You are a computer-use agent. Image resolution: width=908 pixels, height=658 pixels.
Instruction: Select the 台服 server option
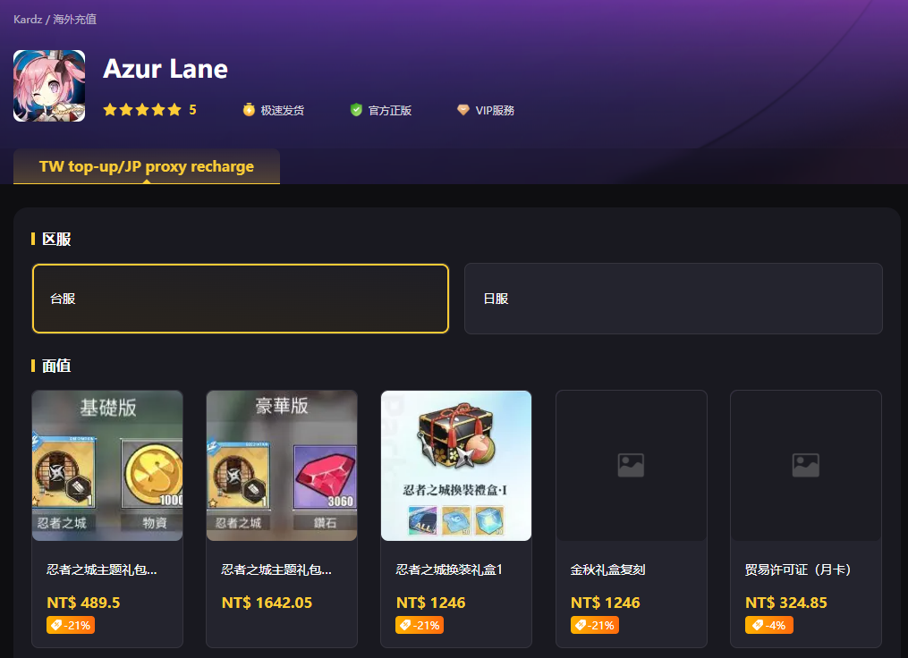[x=241, y=299]
